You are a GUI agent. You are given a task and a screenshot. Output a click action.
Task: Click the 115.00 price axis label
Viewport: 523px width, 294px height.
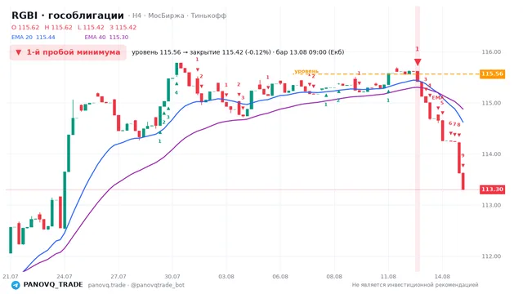[x=491, y=103]
